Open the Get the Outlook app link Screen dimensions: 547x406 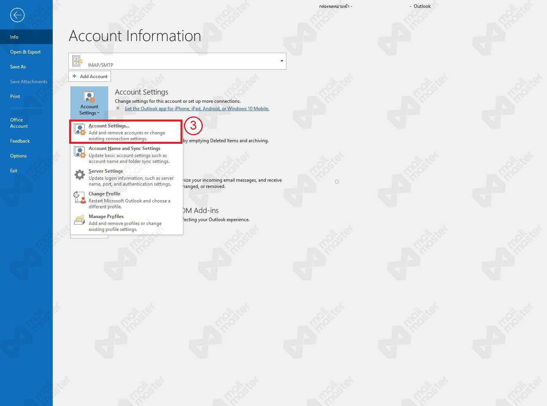pyautogui.click(x=197, y=109)
